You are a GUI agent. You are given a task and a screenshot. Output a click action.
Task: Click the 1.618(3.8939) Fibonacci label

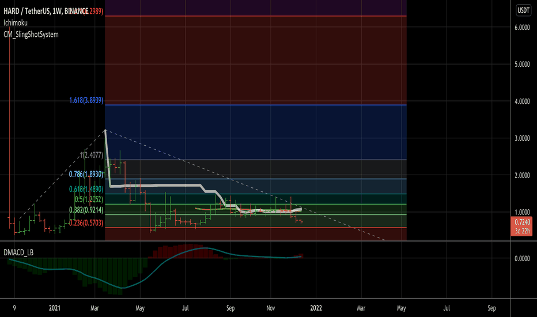86,100
